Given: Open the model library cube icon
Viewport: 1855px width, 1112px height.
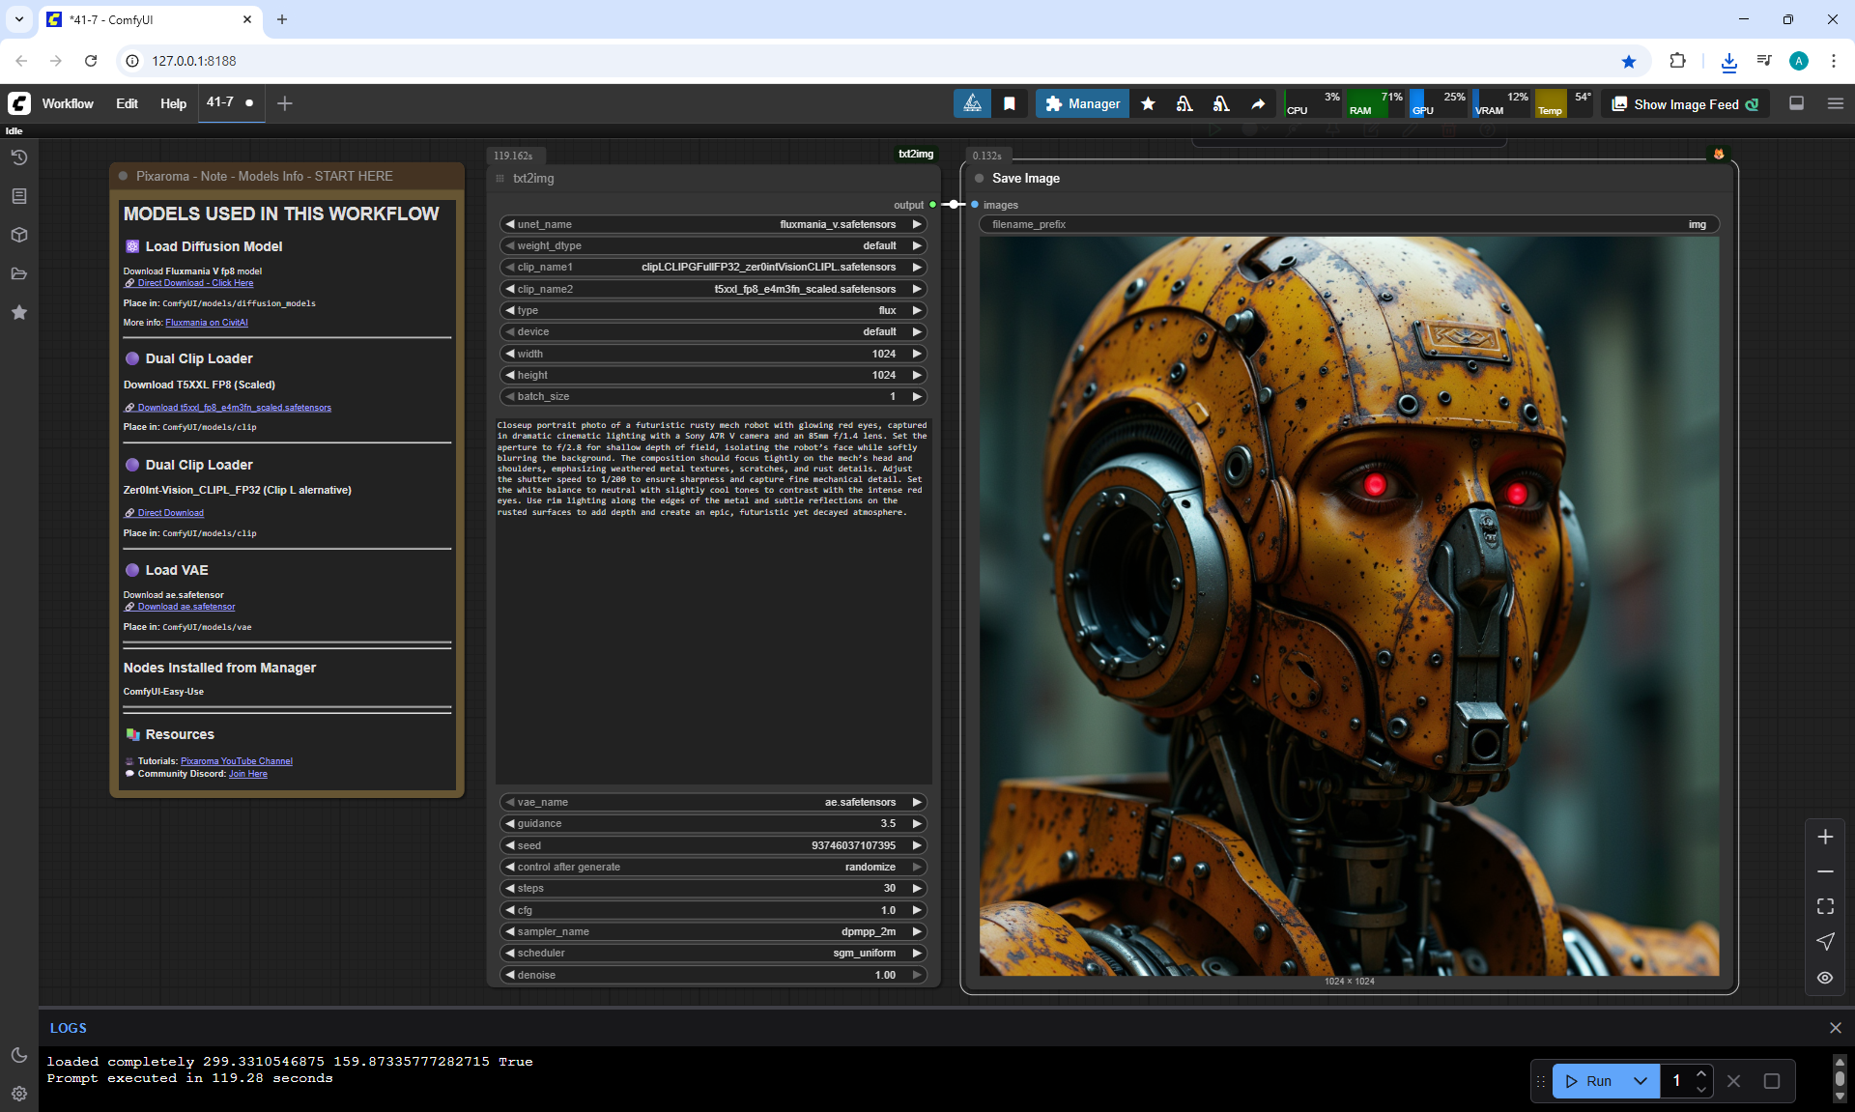Looking at the screenshot, I should [x=18, y=235].
